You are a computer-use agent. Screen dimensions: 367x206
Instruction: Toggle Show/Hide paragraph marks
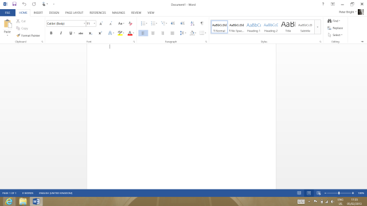pos(202,23)
